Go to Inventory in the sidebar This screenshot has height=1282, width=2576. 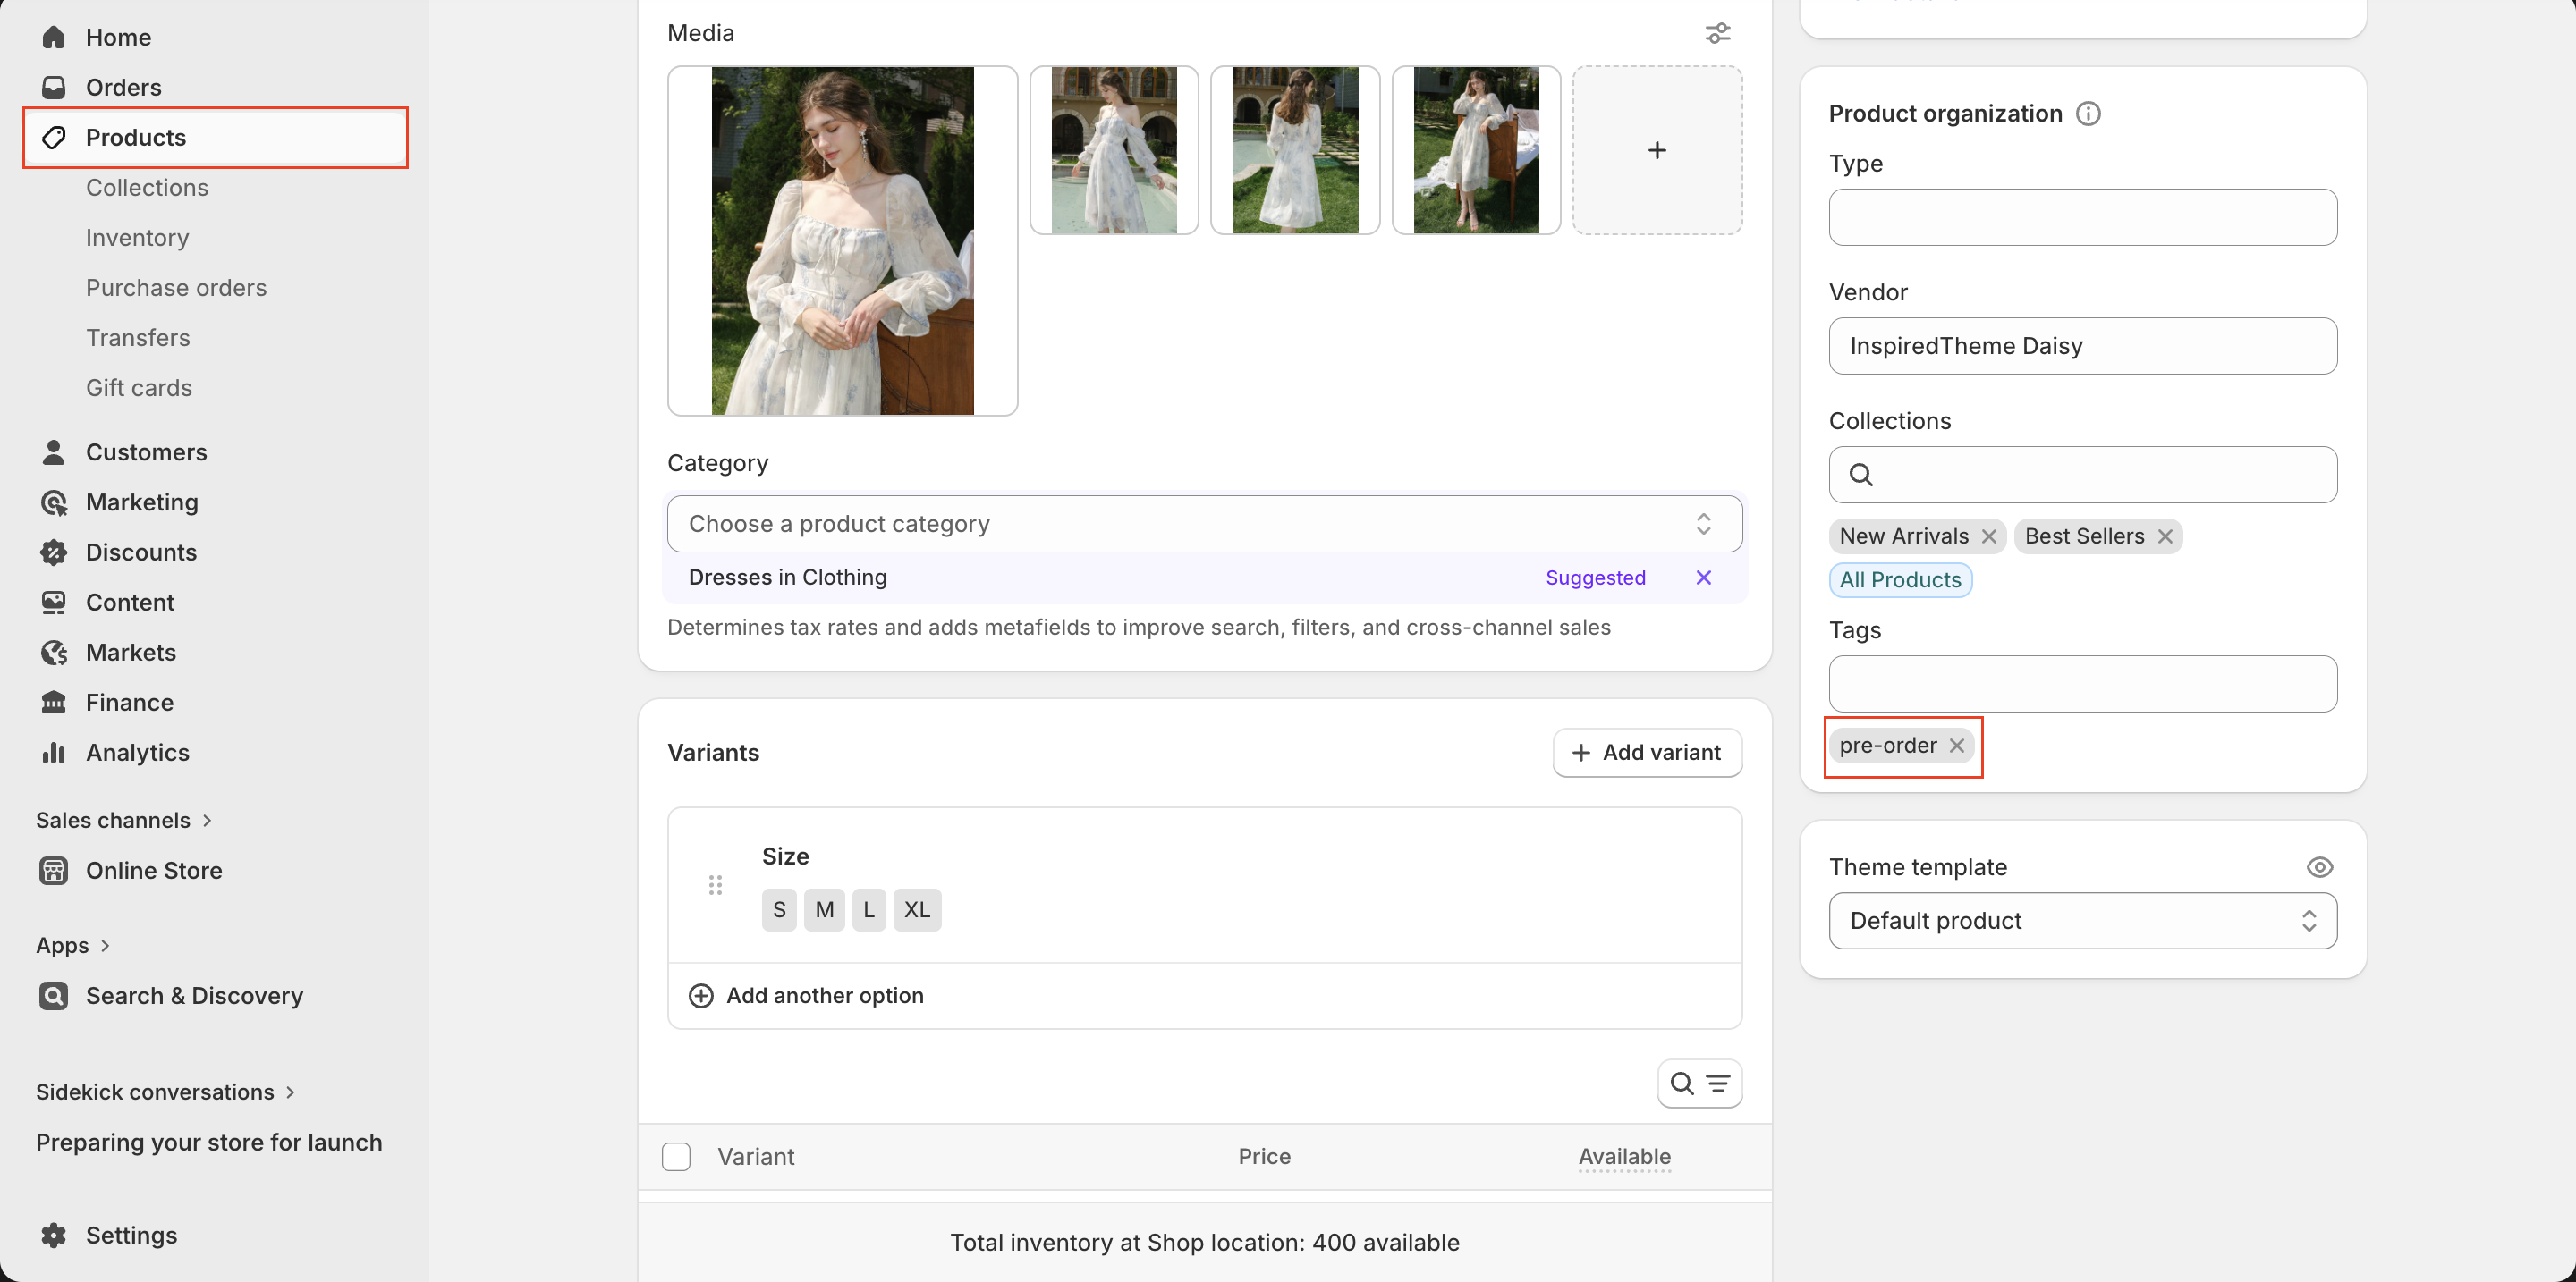click(x=137, y=238)
